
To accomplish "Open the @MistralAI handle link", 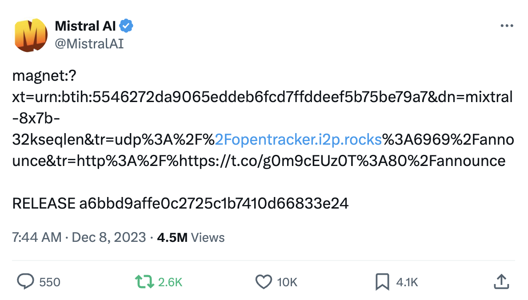I will 89,44.
